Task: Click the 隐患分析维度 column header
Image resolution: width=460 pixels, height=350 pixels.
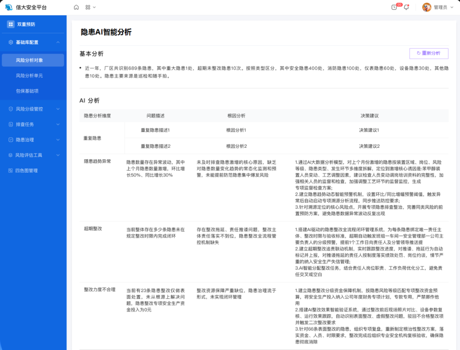Action: [98, 116]
